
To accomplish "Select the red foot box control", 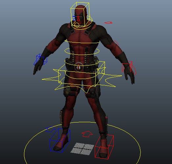I will (104, 147).
